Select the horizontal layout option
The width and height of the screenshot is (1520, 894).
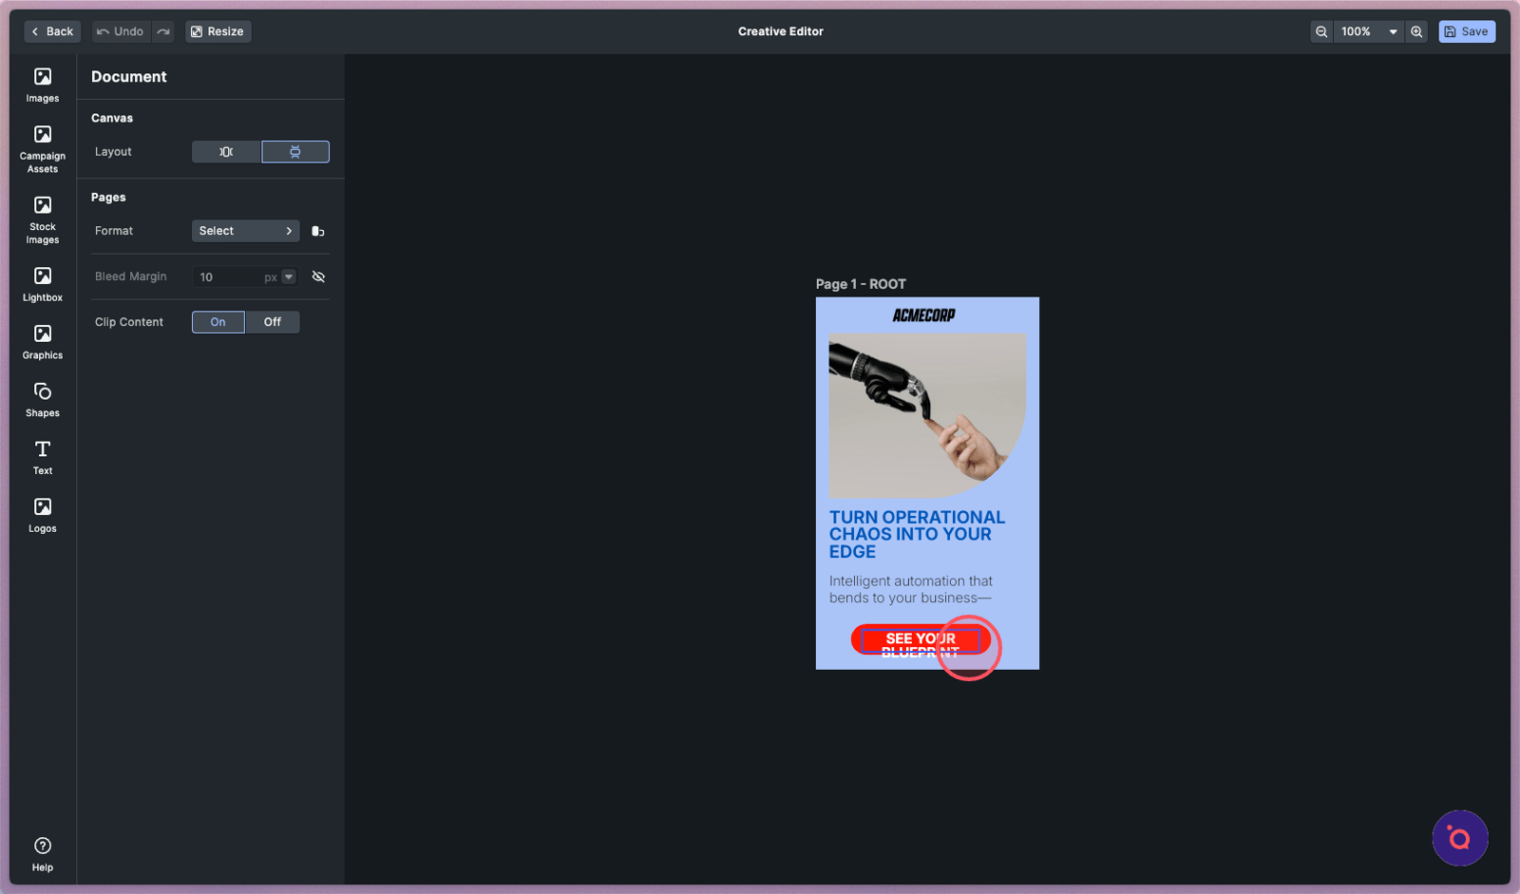(x=226, y=152)
